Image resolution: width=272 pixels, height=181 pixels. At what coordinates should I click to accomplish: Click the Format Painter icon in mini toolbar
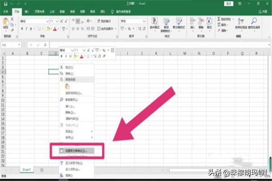(x=105, y=56)
